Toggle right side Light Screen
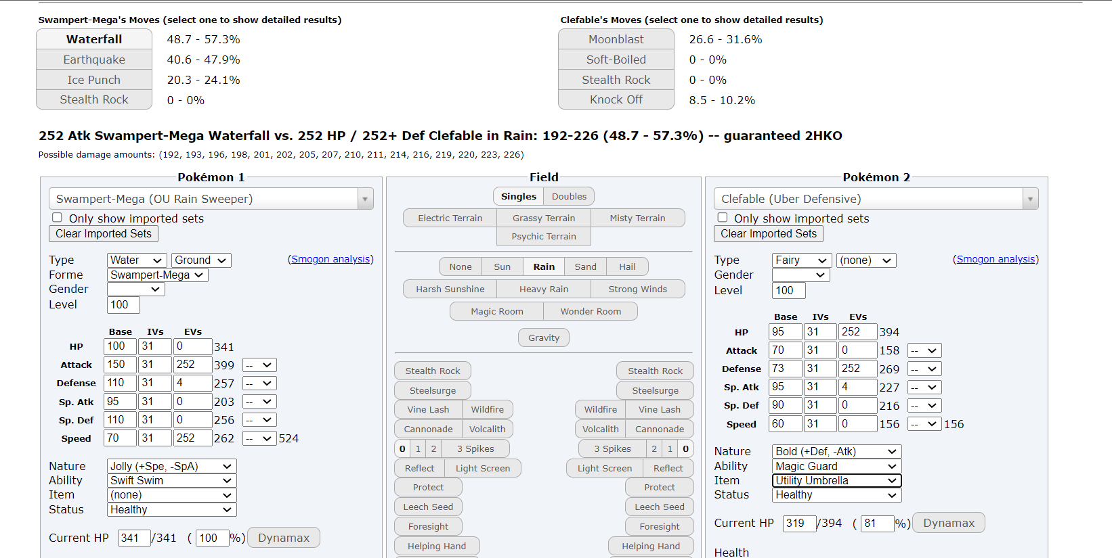This screenshot has height=558, width=1112. 605,468
